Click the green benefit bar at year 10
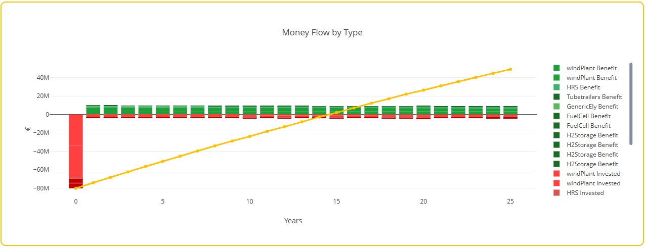 (x=250, y=110)
